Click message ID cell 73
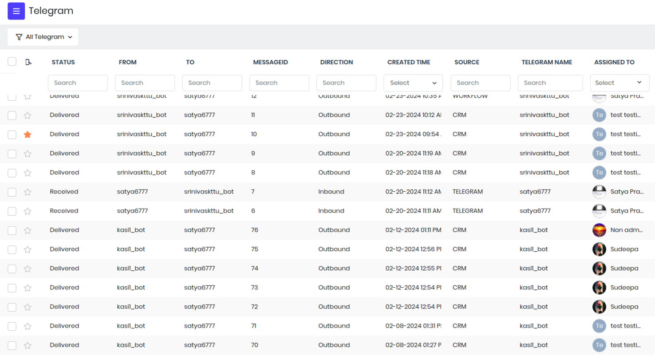This screenshot has width=655, height=356. (254, 288)
